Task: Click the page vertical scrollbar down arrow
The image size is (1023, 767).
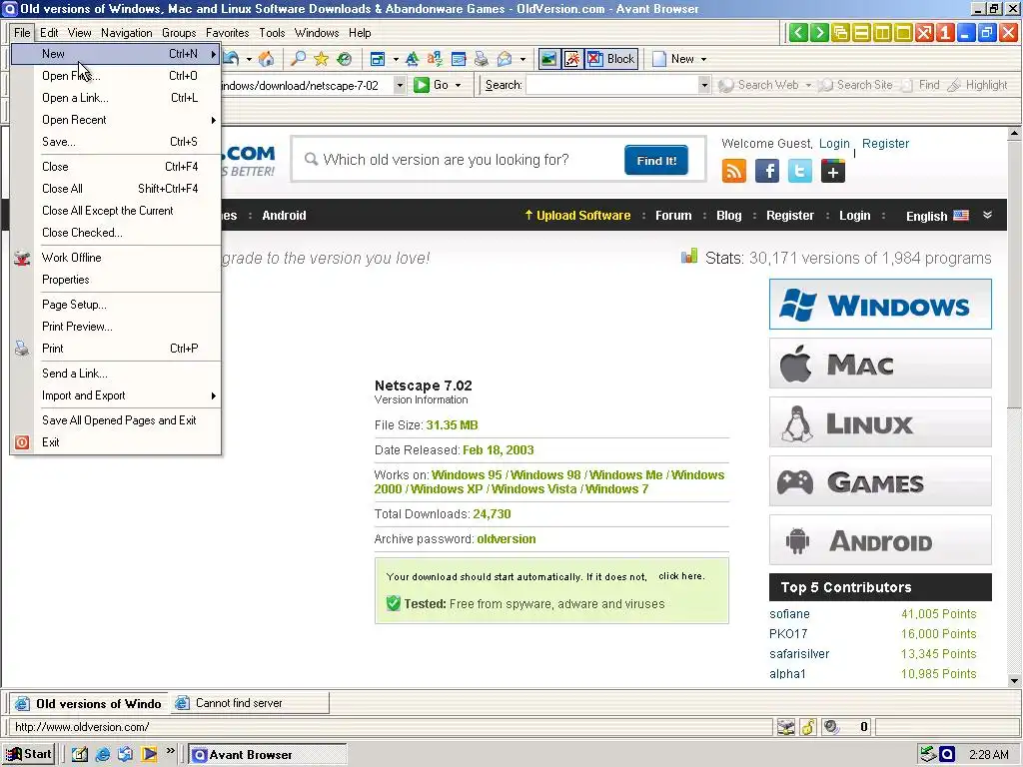Action: (x=1014, y=681)
